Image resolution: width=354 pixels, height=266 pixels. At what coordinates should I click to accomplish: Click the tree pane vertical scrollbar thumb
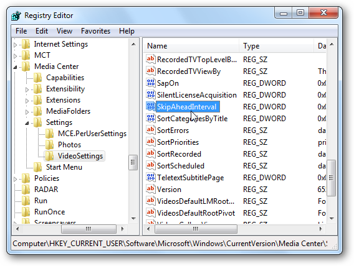[133, 162]
